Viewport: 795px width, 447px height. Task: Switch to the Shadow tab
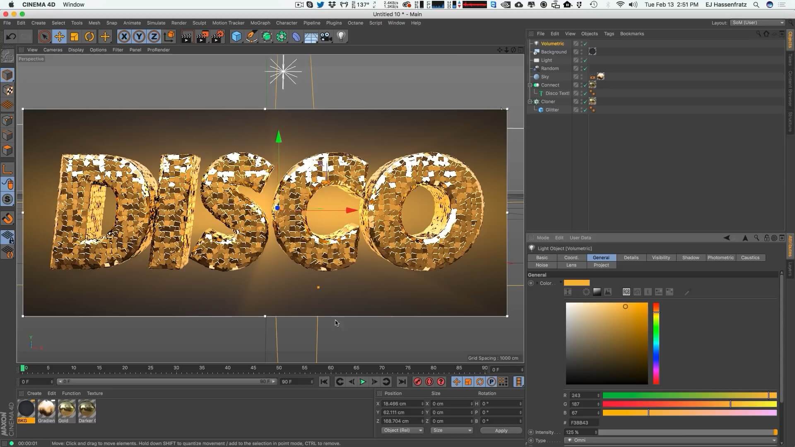[x=690, y=257]
